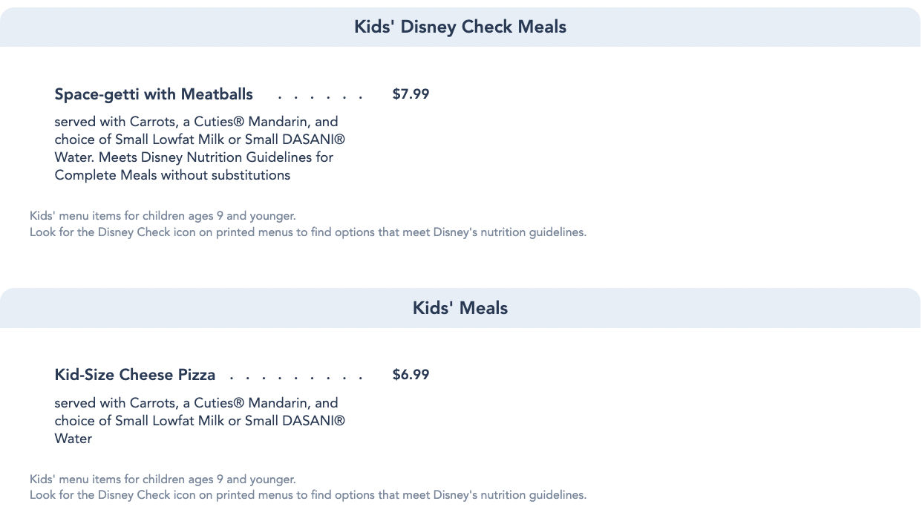922x527 pixels.
Task: Click "served with Carrots" line under Space-getti
Action: 196,122
